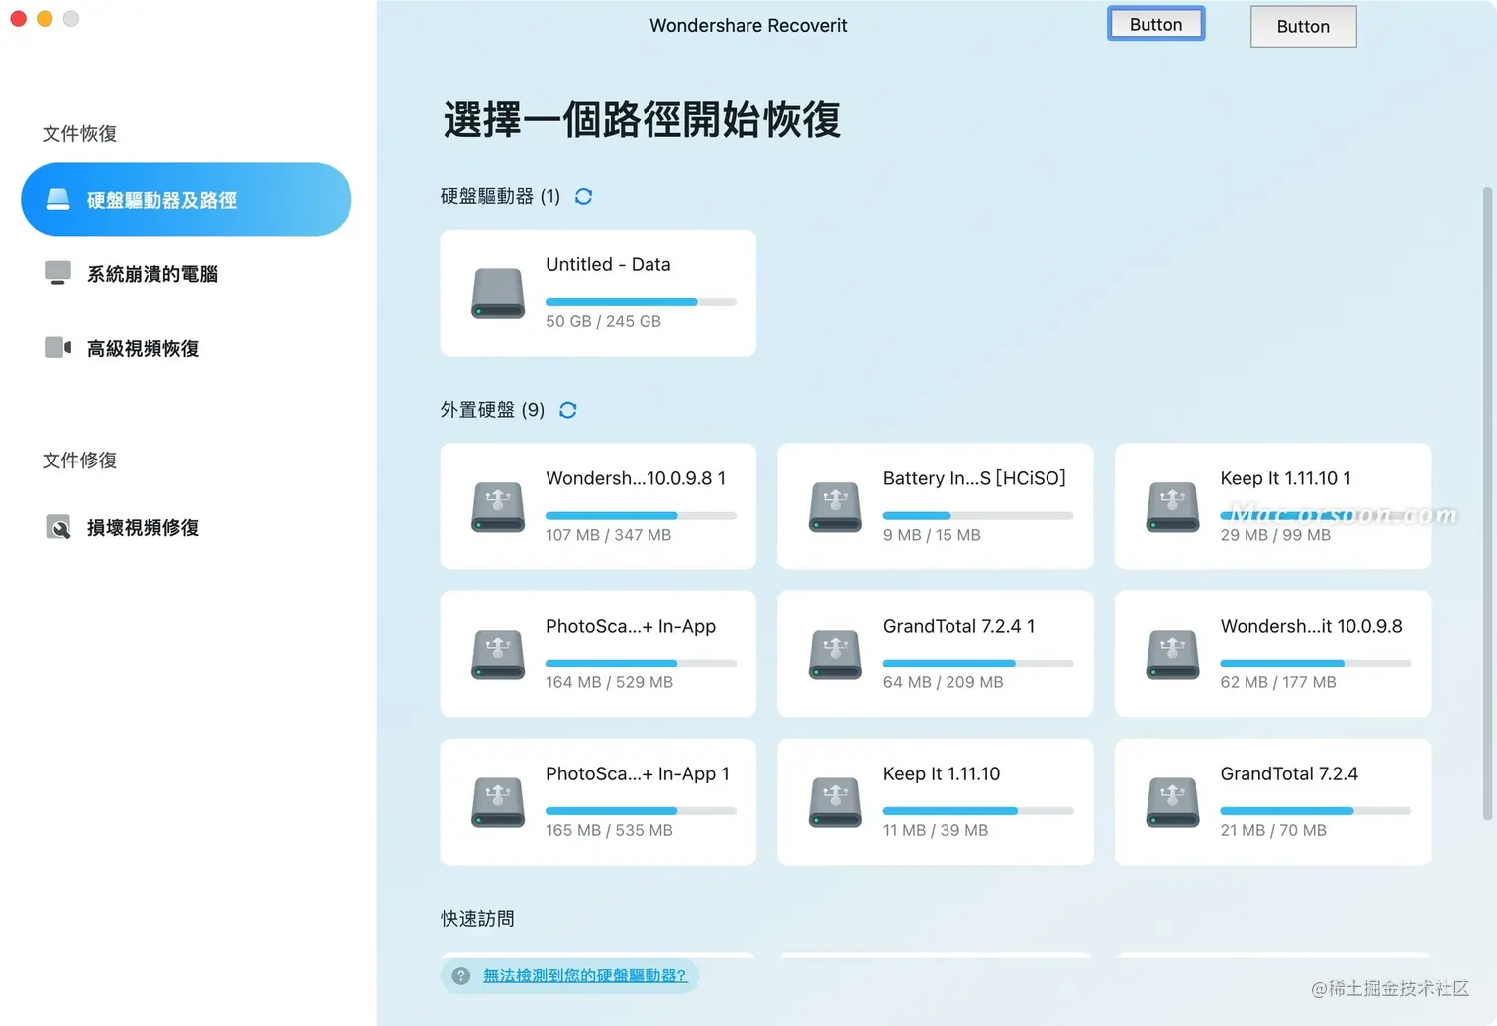Click the 165 MB / 535 MB size text
This screenshot has width=1497, height=1026.
tap(609, 830)
